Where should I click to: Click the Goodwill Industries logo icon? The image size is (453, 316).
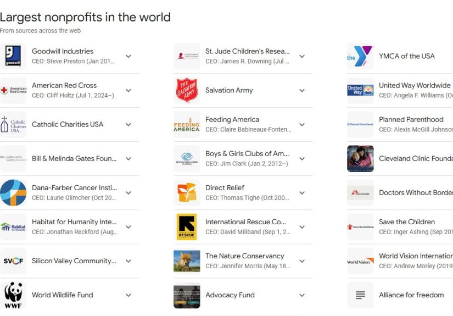click(13, 56)
